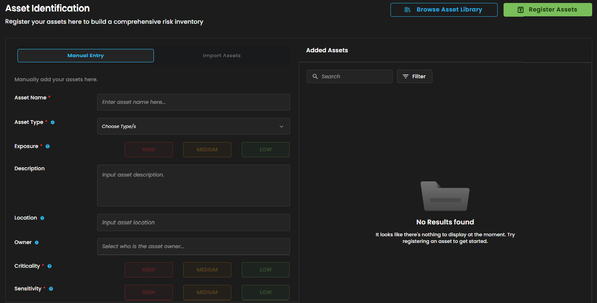Image resolution: width=597 pixels, height=303 pixels.
Task: Click the green Register Assets button
Action: coord(547,10)
